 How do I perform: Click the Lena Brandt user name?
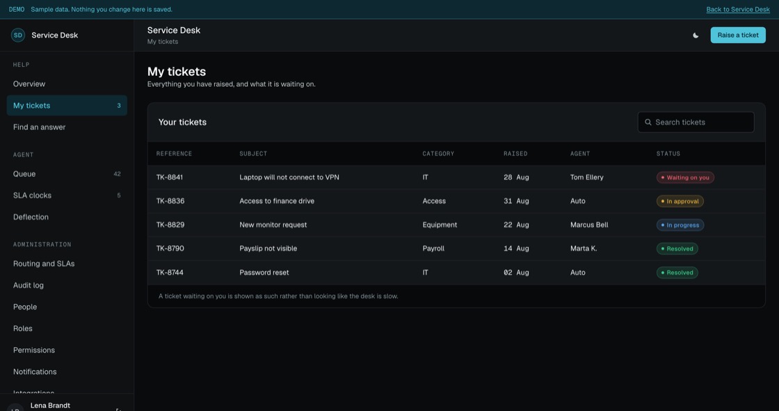50,405
